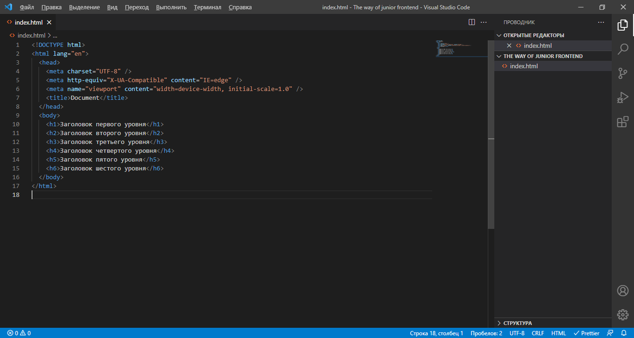The height and width of the screenshot is (338, 634).
Task: Open the Run and Debug view icon
Action: [x=622, y=98]
